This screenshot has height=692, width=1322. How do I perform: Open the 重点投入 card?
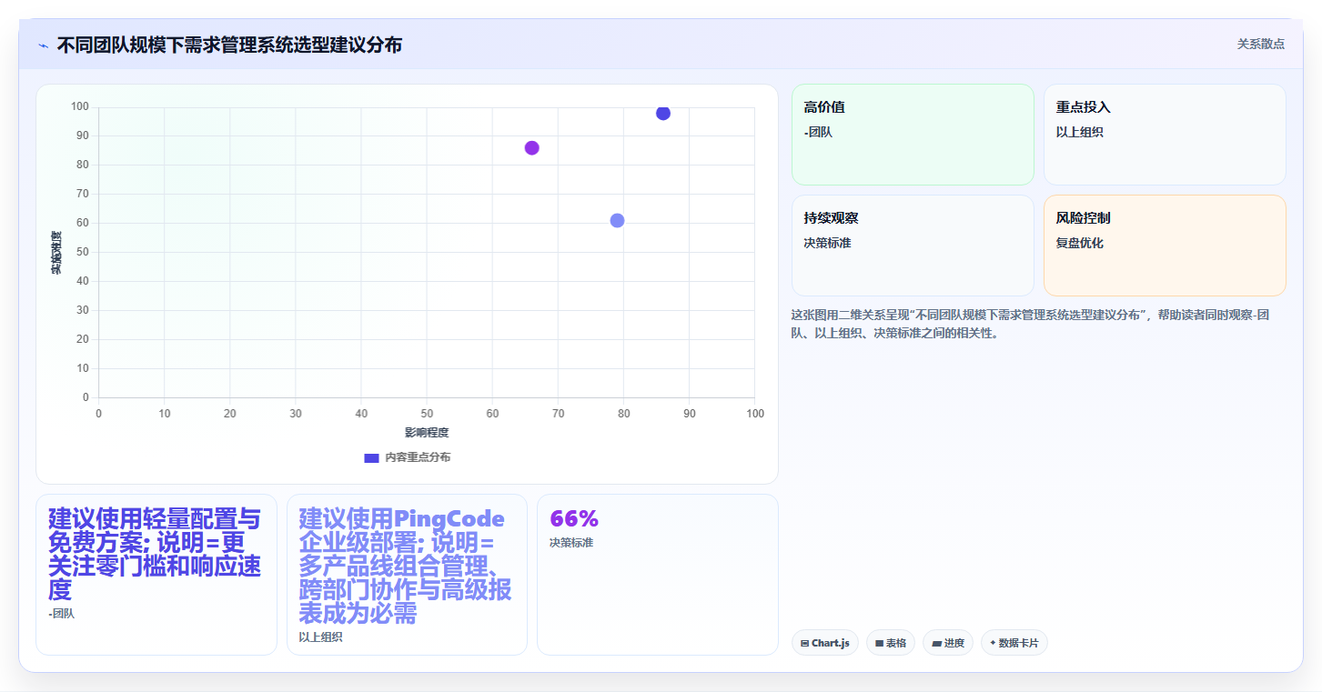point(1165,135)
